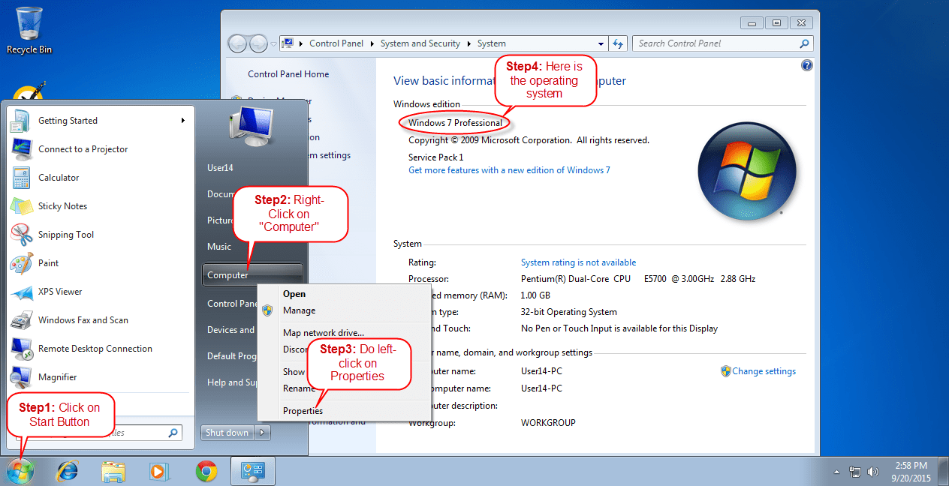
Task: Click the Service Pack 1 text
Action: 435,157
